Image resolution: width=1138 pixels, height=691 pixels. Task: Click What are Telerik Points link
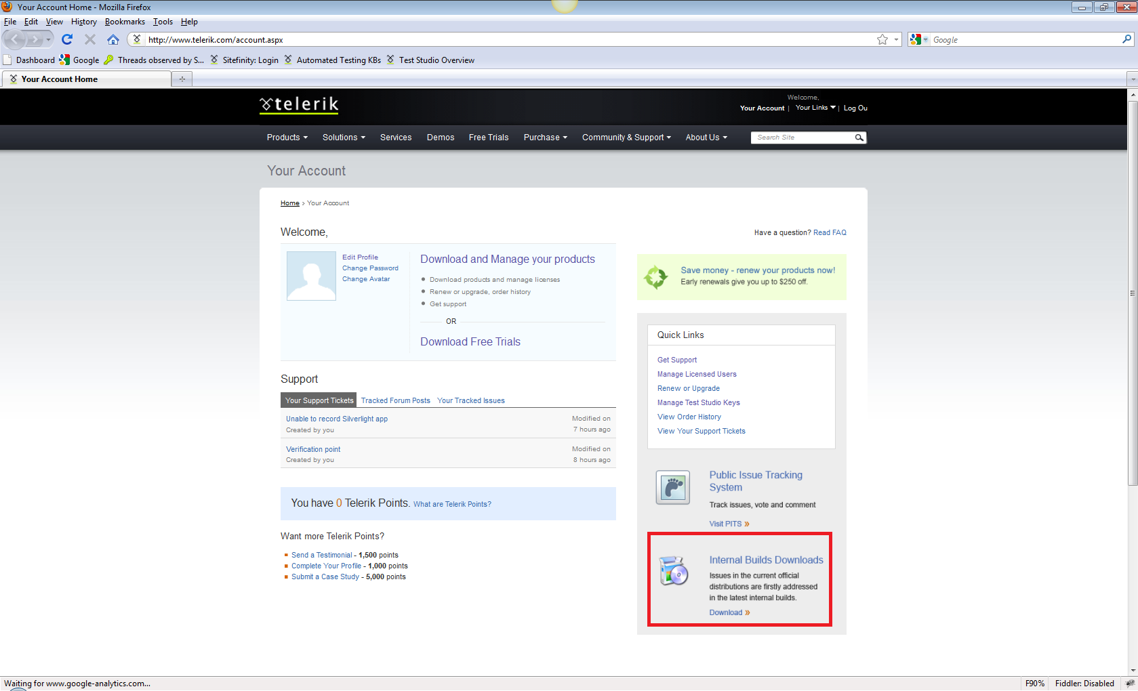(x=452, y=504)
